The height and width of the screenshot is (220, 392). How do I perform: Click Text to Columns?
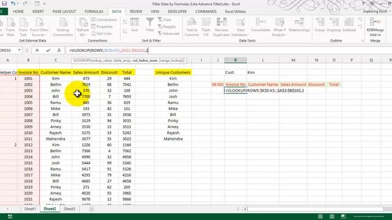click(x=192, y=27)
